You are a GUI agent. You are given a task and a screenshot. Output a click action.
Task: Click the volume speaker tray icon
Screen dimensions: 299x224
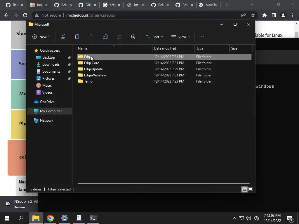(248, 218)
